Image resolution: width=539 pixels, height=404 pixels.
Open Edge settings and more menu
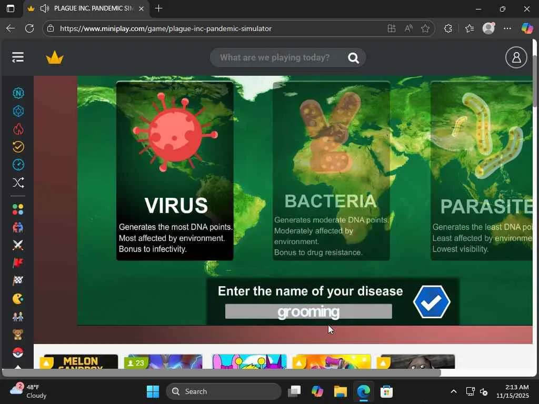[507, 28]
